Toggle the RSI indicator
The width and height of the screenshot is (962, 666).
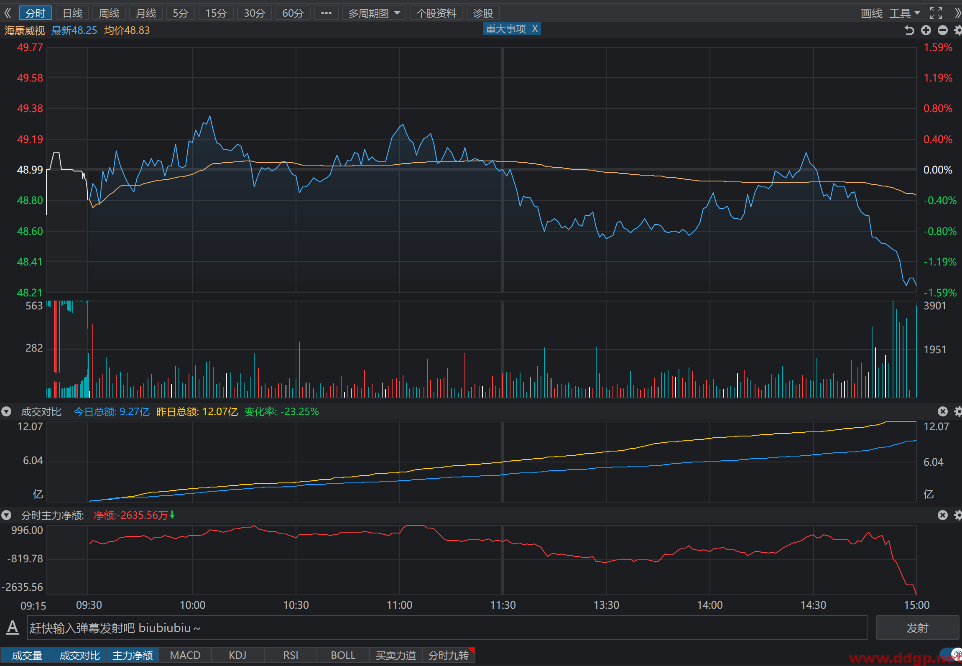tap(291, 655)
